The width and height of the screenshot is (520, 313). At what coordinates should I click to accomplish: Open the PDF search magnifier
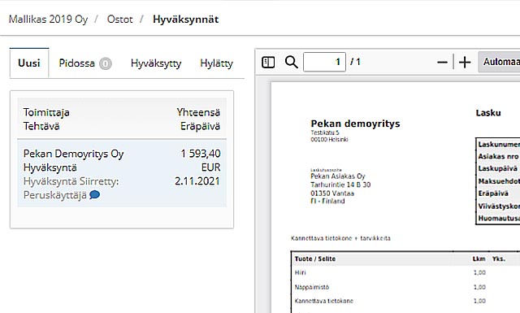(291, 62)
